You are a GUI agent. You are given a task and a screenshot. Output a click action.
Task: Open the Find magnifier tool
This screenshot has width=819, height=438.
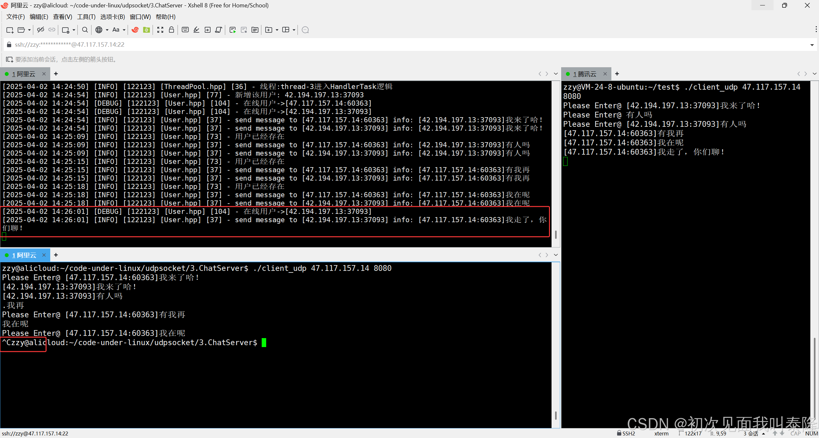pyautogui.click(x=85, y=30)
